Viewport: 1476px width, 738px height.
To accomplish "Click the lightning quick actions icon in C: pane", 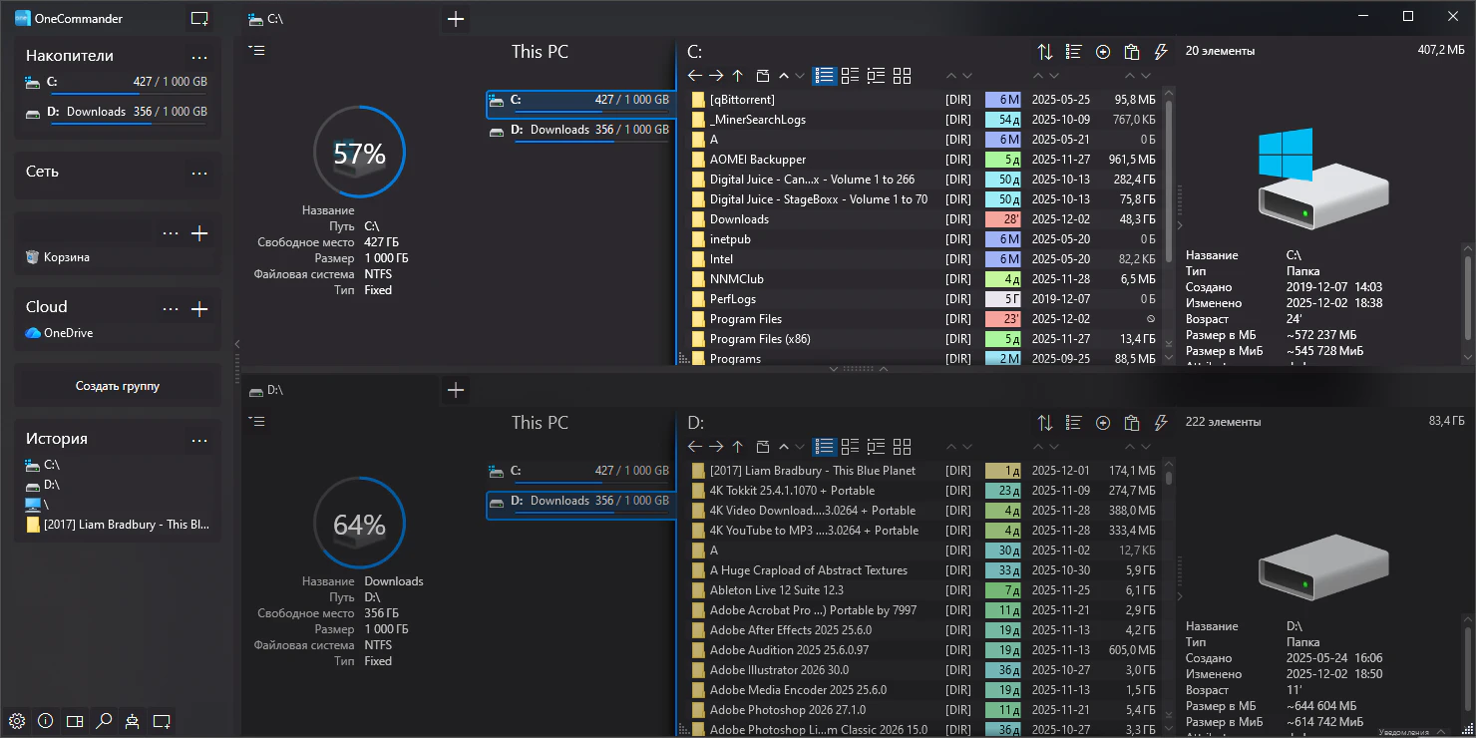I will coord(1160,52).
